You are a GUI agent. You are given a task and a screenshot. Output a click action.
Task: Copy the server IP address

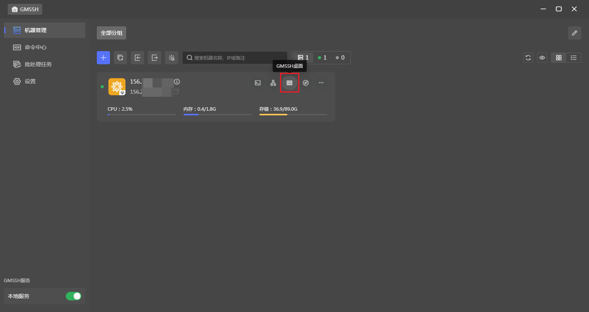176,92
